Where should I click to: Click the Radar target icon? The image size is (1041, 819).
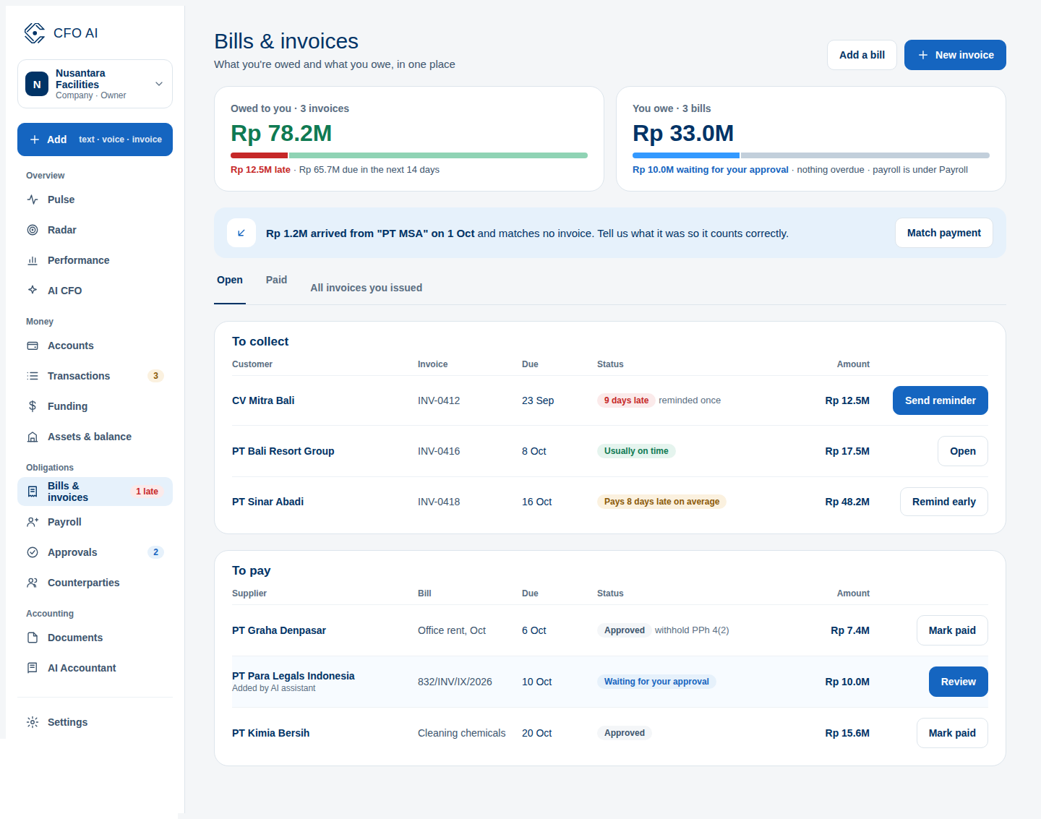coord(33,230)
